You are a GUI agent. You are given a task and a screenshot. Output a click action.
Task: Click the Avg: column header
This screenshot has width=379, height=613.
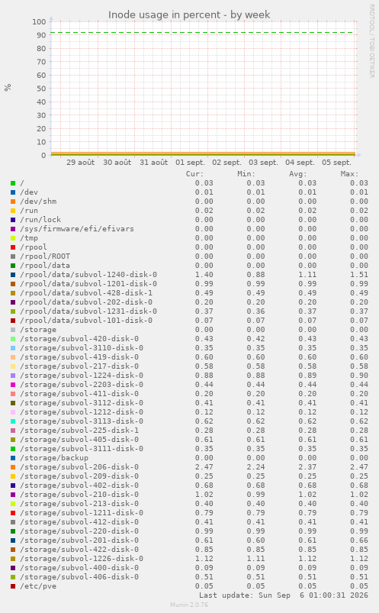pyautogui.click(x=297, y=174)
